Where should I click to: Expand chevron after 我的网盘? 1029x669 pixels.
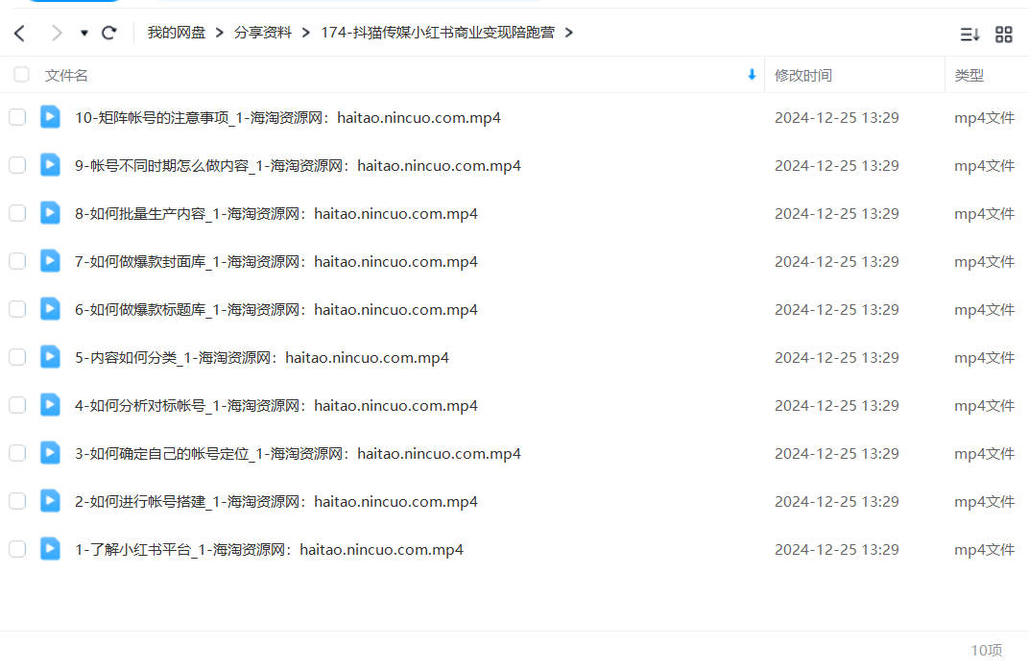pos(220,33)
